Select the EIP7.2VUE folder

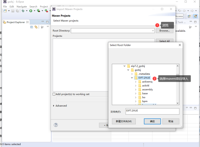point(144,78)
